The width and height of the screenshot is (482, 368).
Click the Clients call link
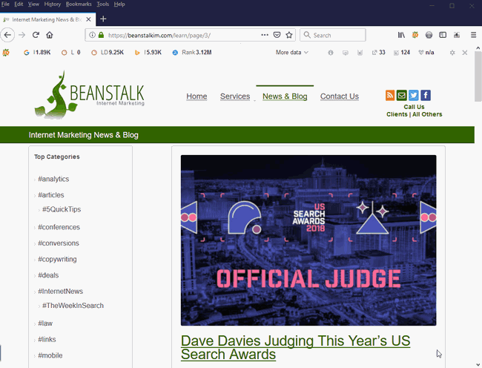(397, 114)
